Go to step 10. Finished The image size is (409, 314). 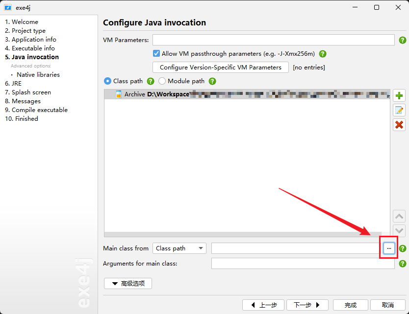[x=22, y=119]
